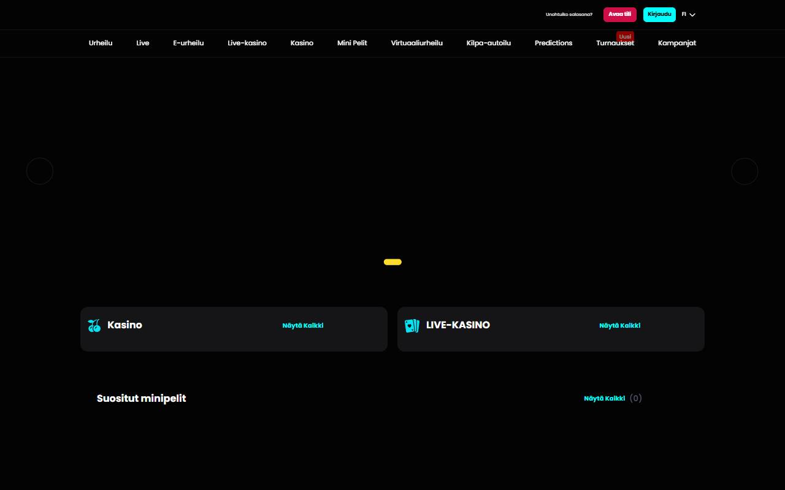Click Näytä Kaikki in LIVE-KASINO card

click(620, 326)
